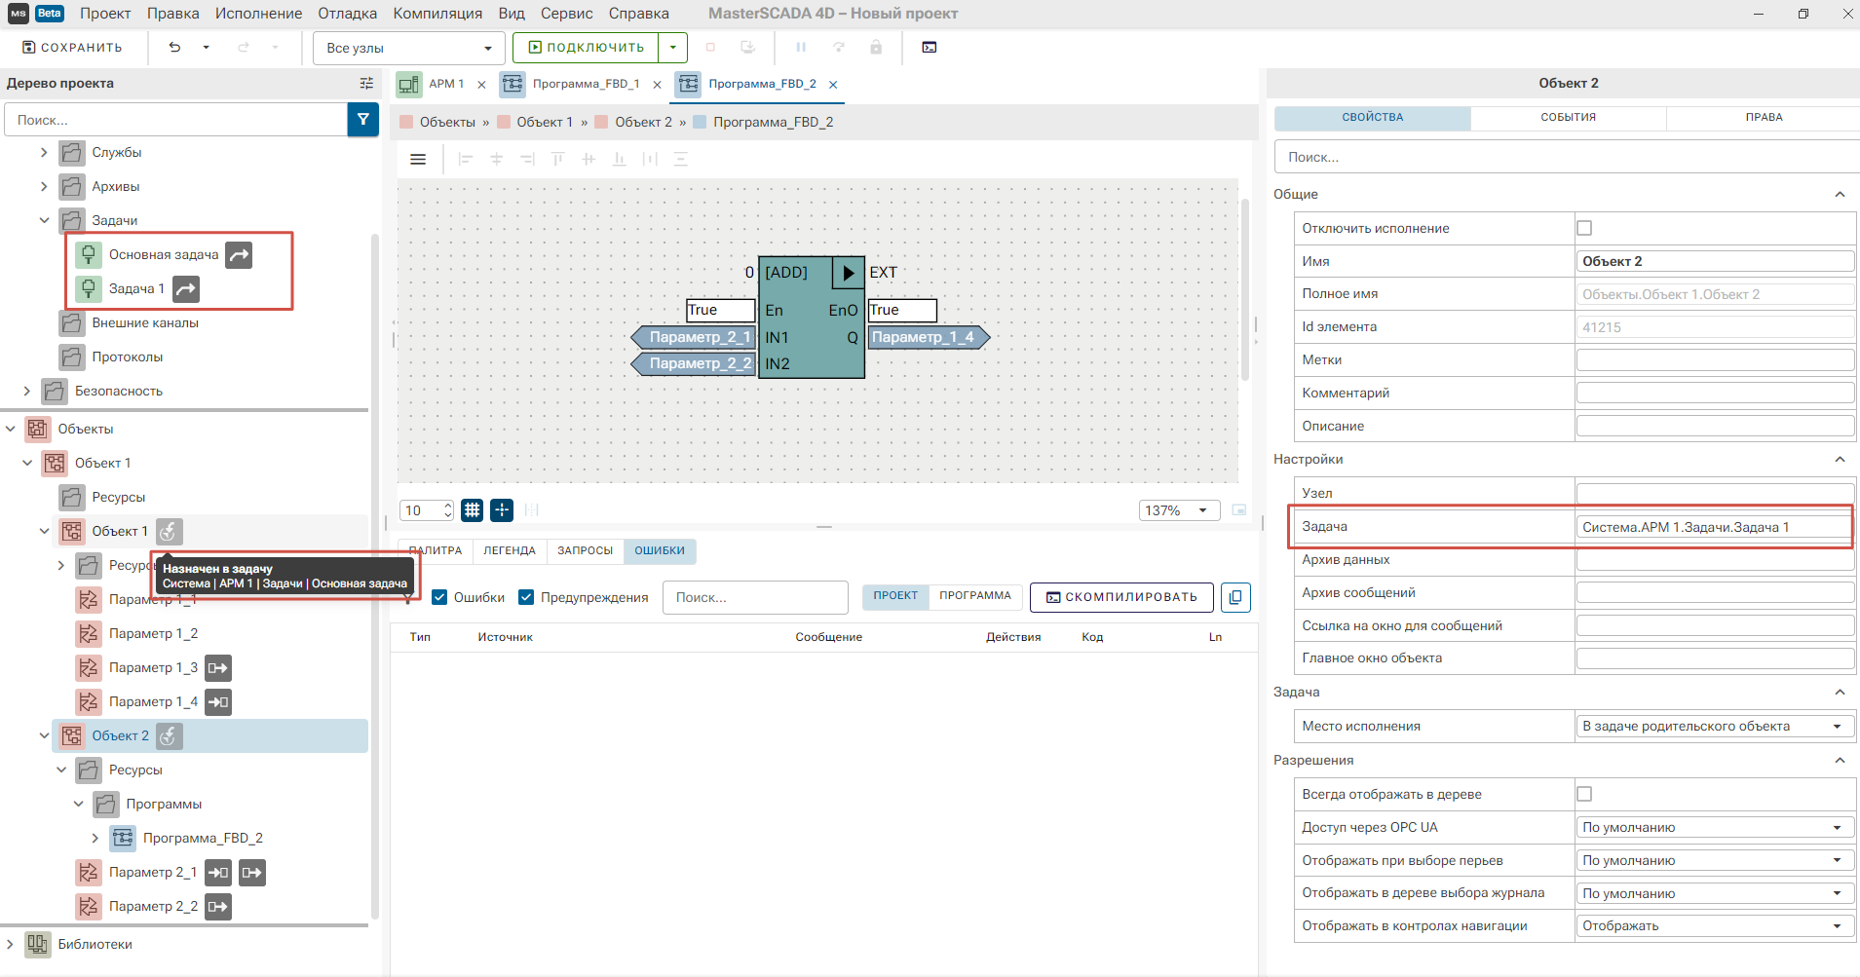Screen dimensions: 1860x977
Task: Switch error scope to Проект
Action: [x=895, y=596]
